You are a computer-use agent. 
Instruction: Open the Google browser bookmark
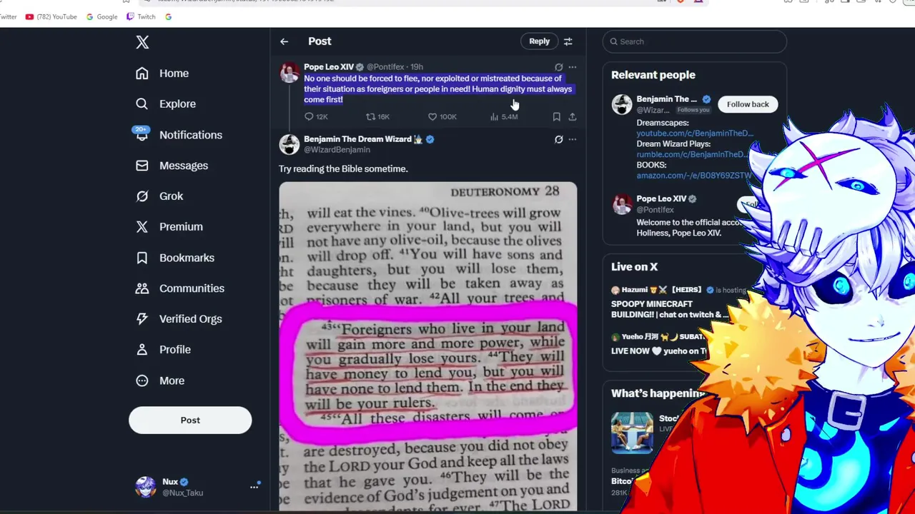pyautogui.click(x=102, y=16)
